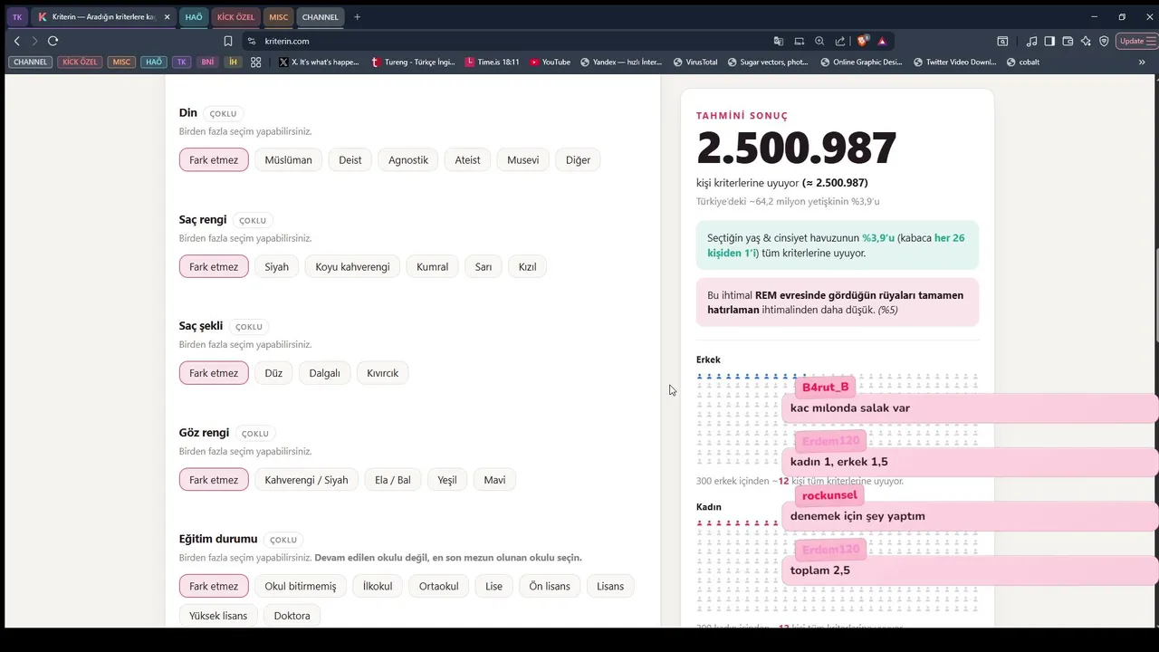The height and width of the screenshot is (652, 1159).
Task: Select Yüksek lisans education option
Action: point(218,616)
